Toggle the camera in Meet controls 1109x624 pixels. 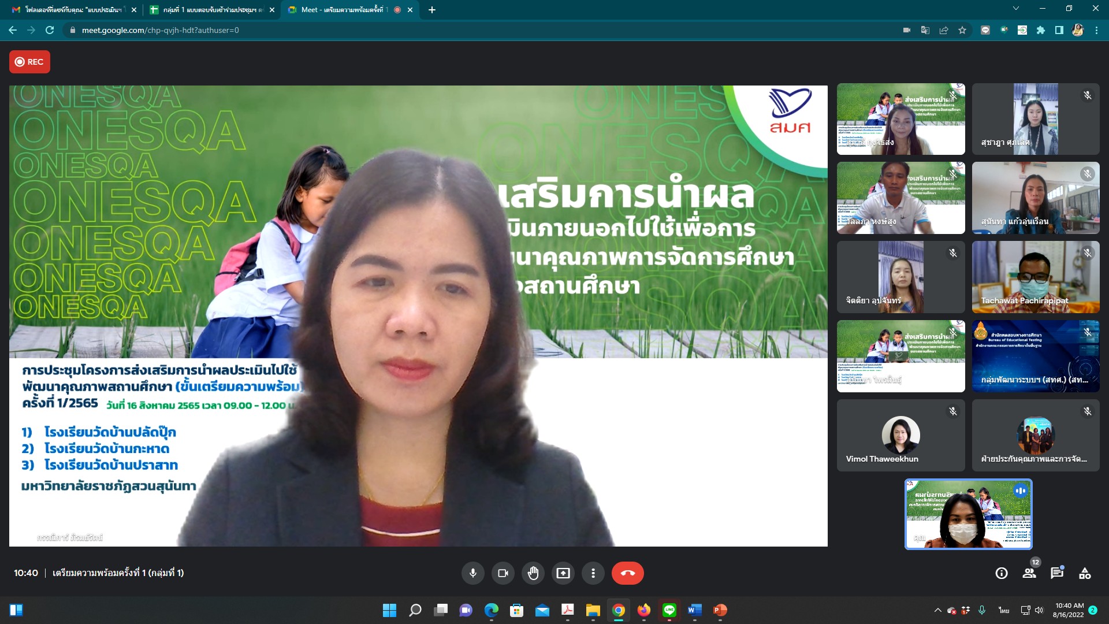pyautogui.click(x=503, y=573)
